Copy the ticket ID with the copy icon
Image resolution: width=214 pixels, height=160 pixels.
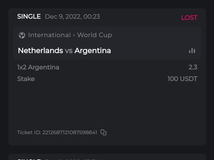103,132
